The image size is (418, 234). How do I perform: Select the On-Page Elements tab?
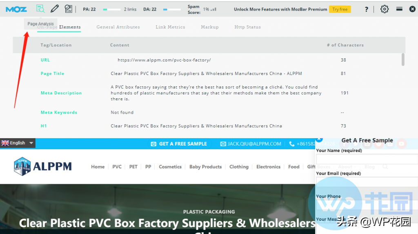pyautogui.click(x=59, y=27)
